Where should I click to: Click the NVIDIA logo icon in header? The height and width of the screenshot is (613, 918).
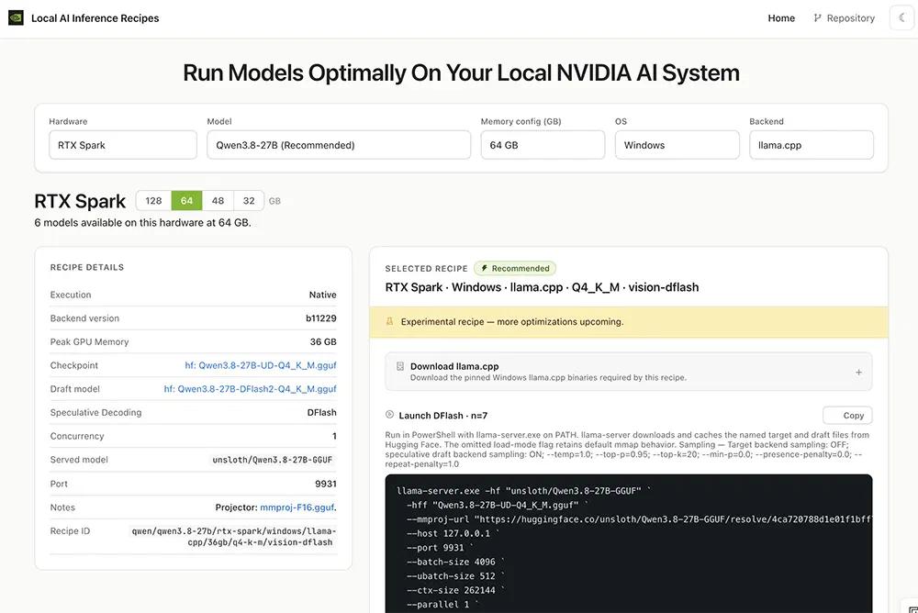(x=16, y=17)
